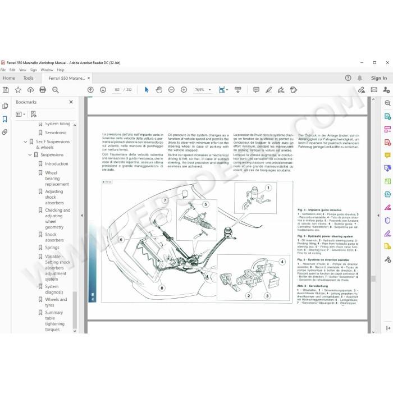
Task: Open the Servotronic bookmark
Action: coord(56,132)
